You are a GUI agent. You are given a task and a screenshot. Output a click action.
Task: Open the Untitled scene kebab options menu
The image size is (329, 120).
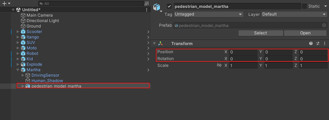coord(146,10)
